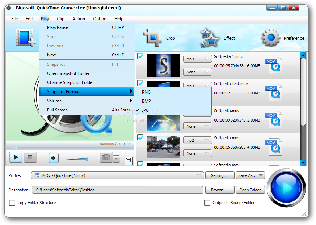Open the Clip menu
Screen dimensions: 316x225
coord(60,19)
